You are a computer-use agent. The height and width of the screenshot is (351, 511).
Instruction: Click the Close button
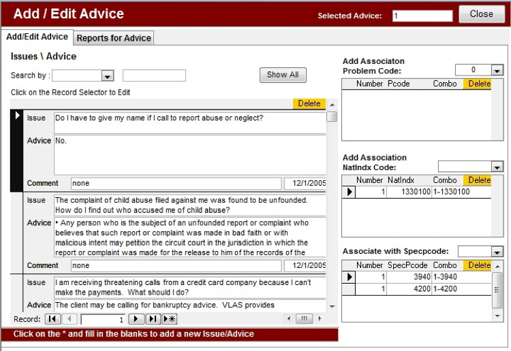tap(481, 14)
